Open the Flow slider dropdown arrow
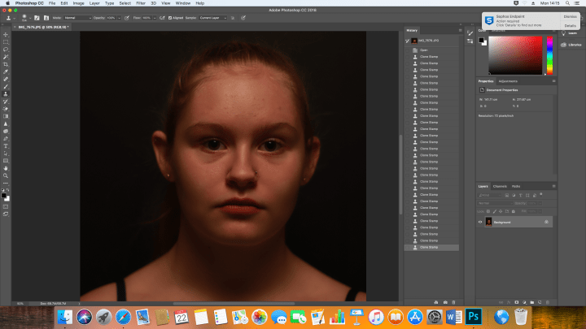Viewport: 586px width, 329px height. coord(155,18)
